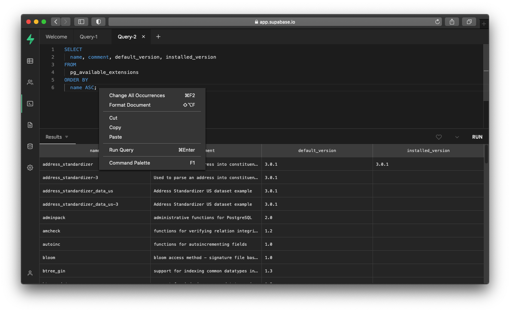Add a new query tab with plus
Viewport: 510px width, 312px height.
(x=158, y=37)
